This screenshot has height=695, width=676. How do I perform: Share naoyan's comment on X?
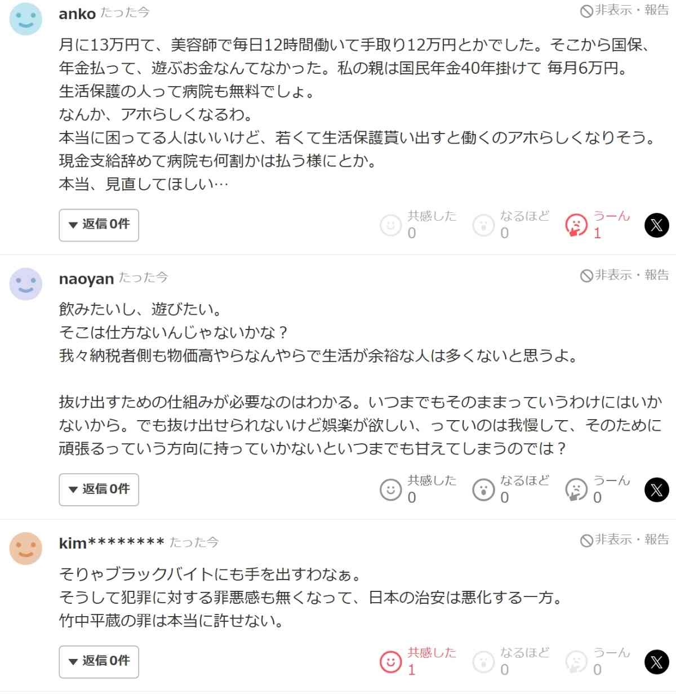coord(656,490)
